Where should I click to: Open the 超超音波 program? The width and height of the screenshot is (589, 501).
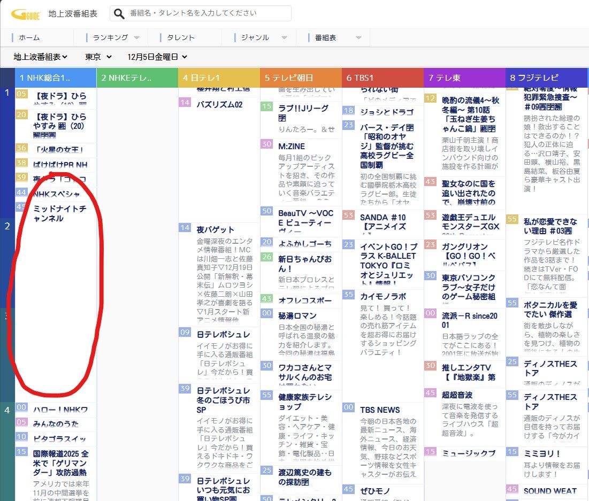click(x=457, y=395)
